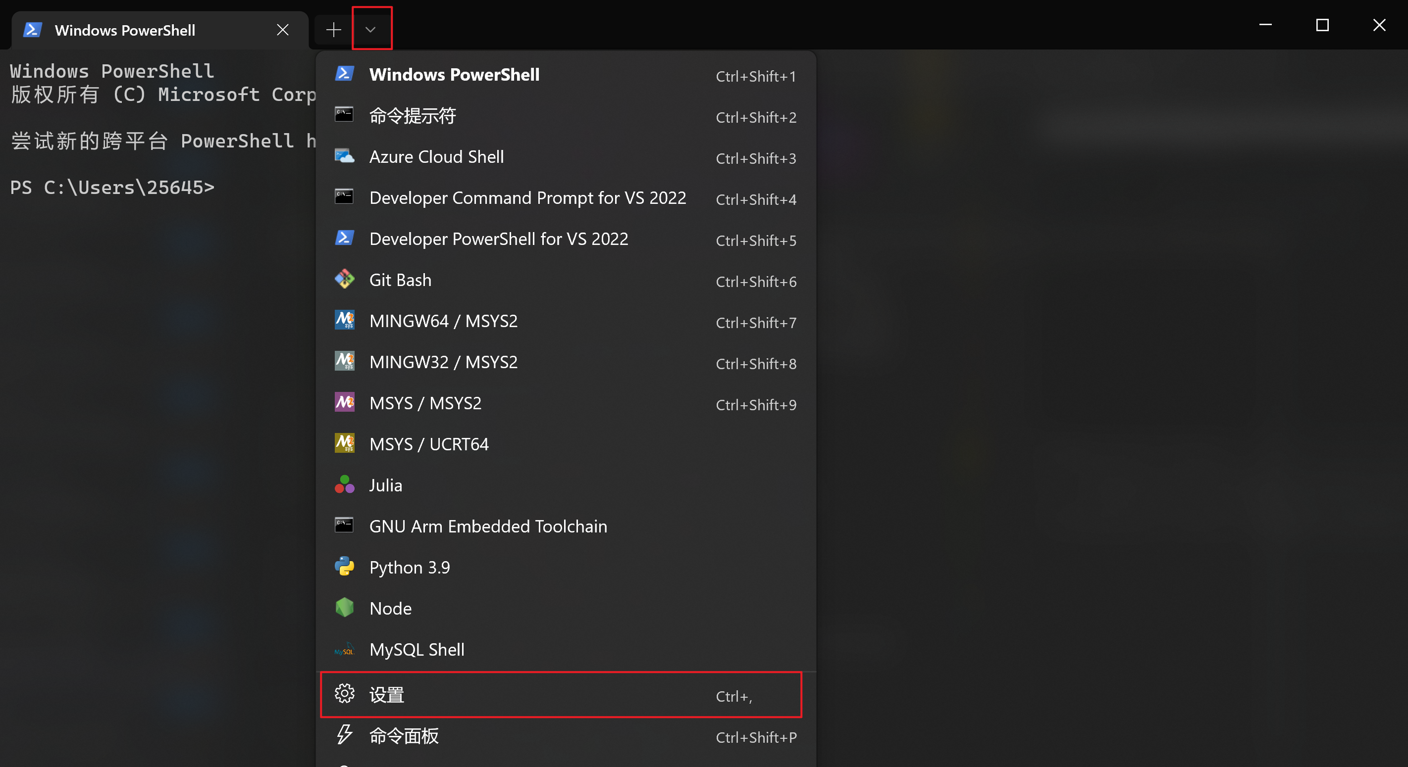
Task: Click the Julia language icon
Action: (344, 484)
